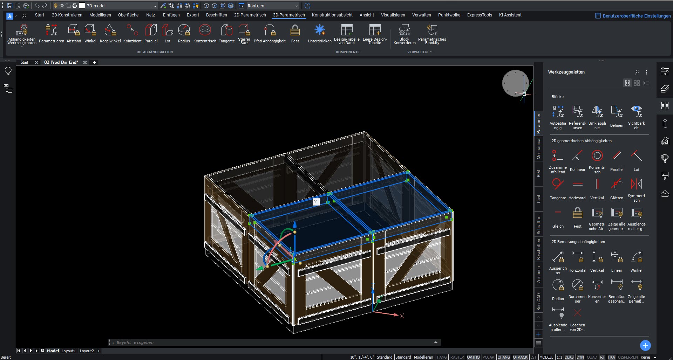
Task: Switch to the Layout1 tab
Action: pos(69,351)
